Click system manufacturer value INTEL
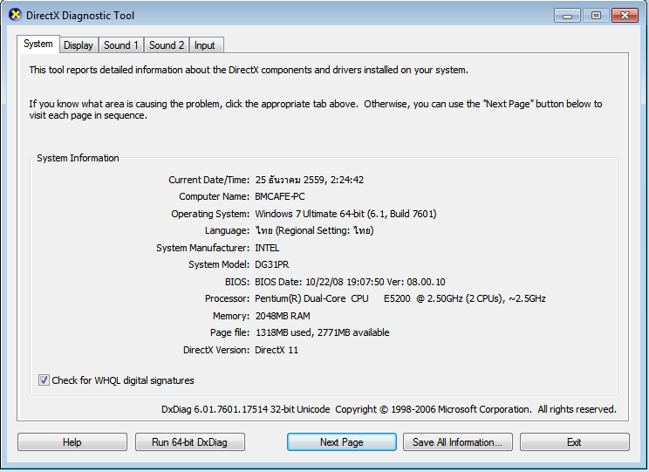The width and height of the screenshot is (649, 472). [267, 248]
